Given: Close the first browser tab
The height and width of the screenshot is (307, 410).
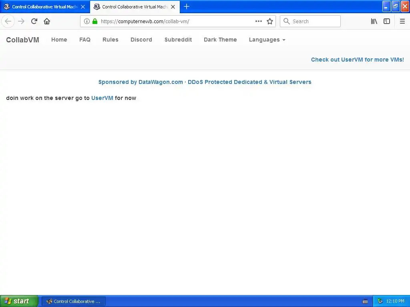Looking at the screenshot, I should 82,7.
